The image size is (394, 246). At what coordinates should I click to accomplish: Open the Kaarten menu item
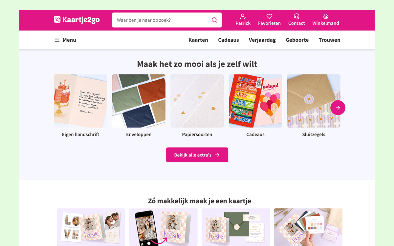coord(198,40)
